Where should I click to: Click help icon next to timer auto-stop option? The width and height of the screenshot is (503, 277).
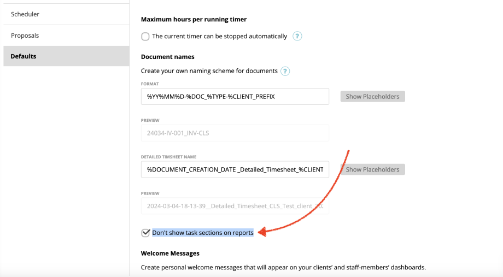coord(297,36)
